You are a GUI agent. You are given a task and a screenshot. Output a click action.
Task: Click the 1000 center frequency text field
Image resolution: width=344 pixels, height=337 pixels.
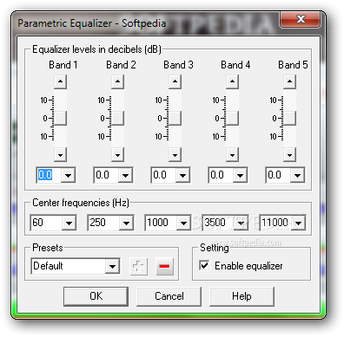[x=161, y=223]
